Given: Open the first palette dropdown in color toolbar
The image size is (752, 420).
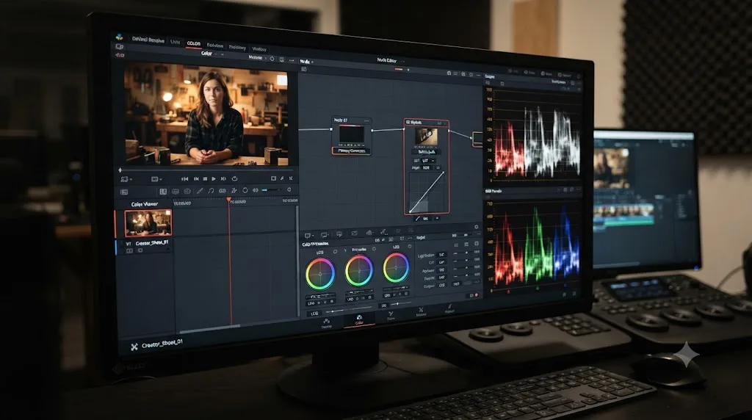Looking at the screenshot, I should pos(309,236).
